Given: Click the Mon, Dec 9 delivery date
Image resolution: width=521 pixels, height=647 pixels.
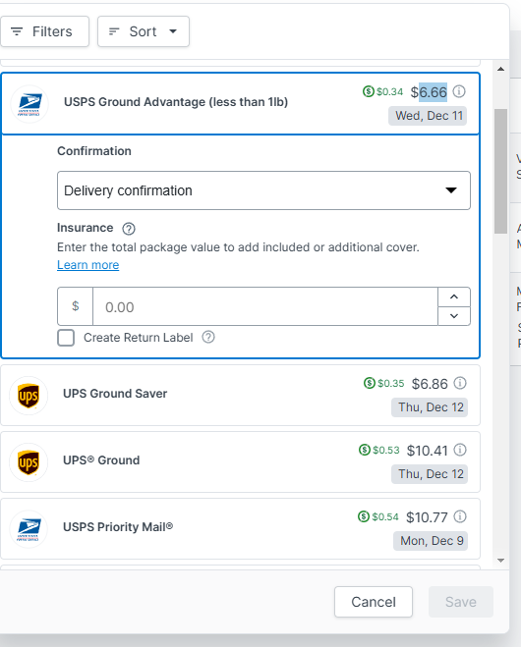Looking at the screenshot, I should tap(431, 541).
